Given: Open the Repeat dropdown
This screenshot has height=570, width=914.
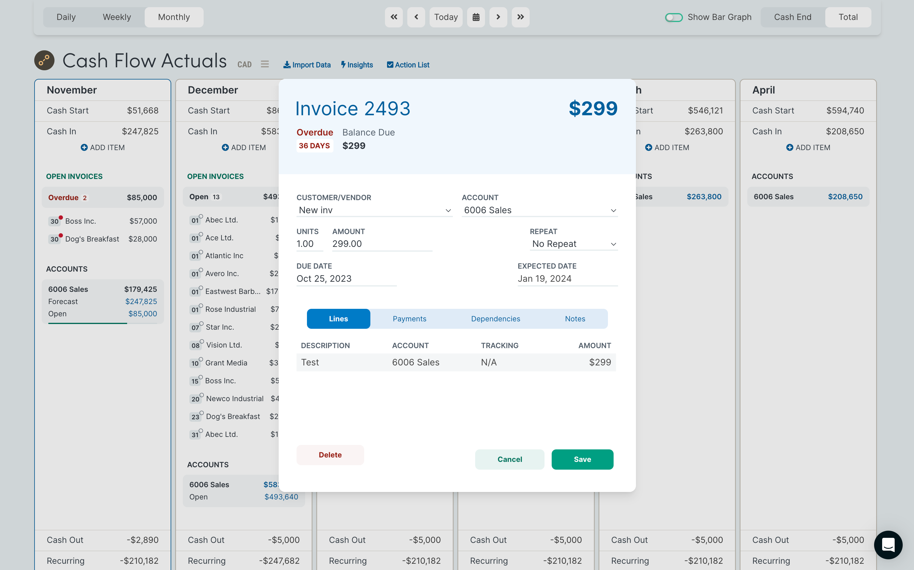Looking at the screenshot, I should coord(573,244).
